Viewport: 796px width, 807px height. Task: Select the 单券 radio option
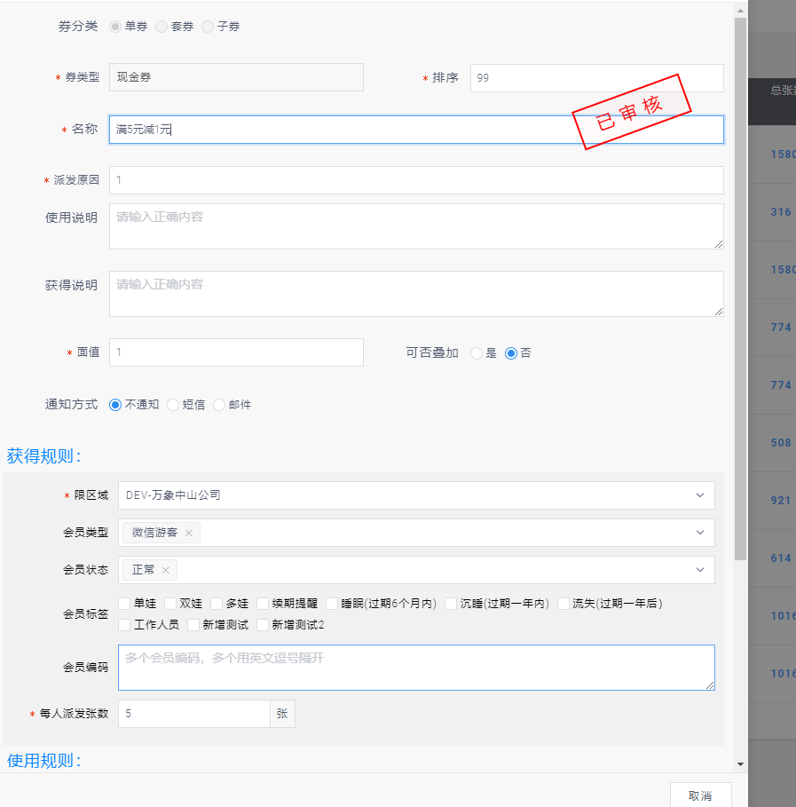tap(115, 27)
